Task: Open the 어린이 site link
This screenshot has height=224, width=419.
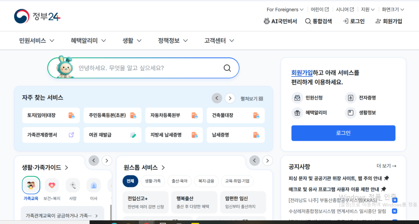Action: click(x=320, y=10)
